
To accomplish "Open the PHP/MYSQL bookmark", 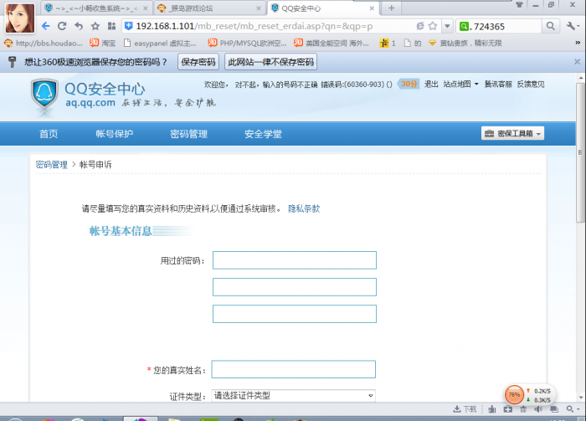I will tap(247, 44).
